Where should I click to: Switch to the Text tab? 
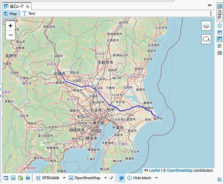coord(29,13)
